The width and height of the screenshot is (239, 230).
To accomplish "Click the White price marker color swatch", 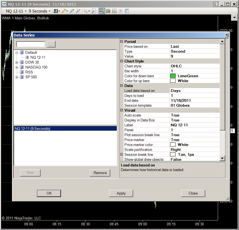I will tap(173, 145).
